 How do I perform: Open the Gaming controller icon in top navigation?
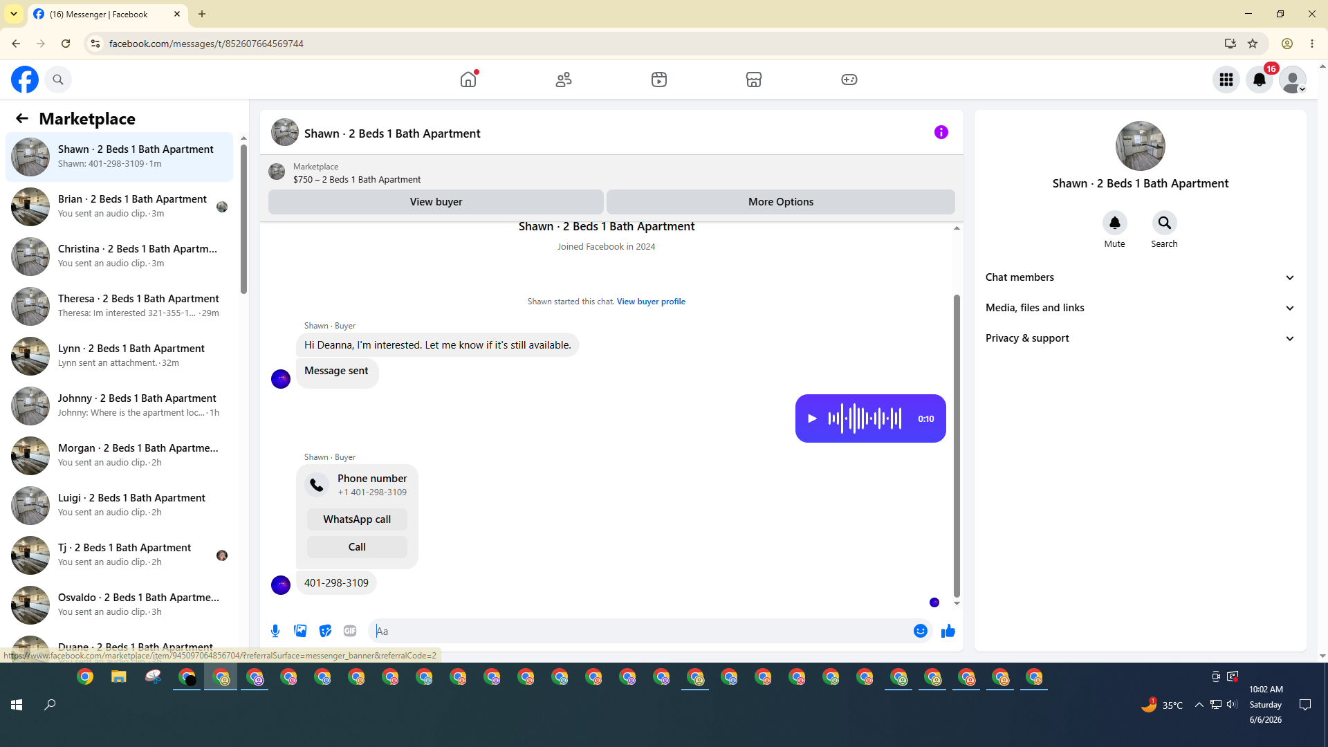[849, 80]
